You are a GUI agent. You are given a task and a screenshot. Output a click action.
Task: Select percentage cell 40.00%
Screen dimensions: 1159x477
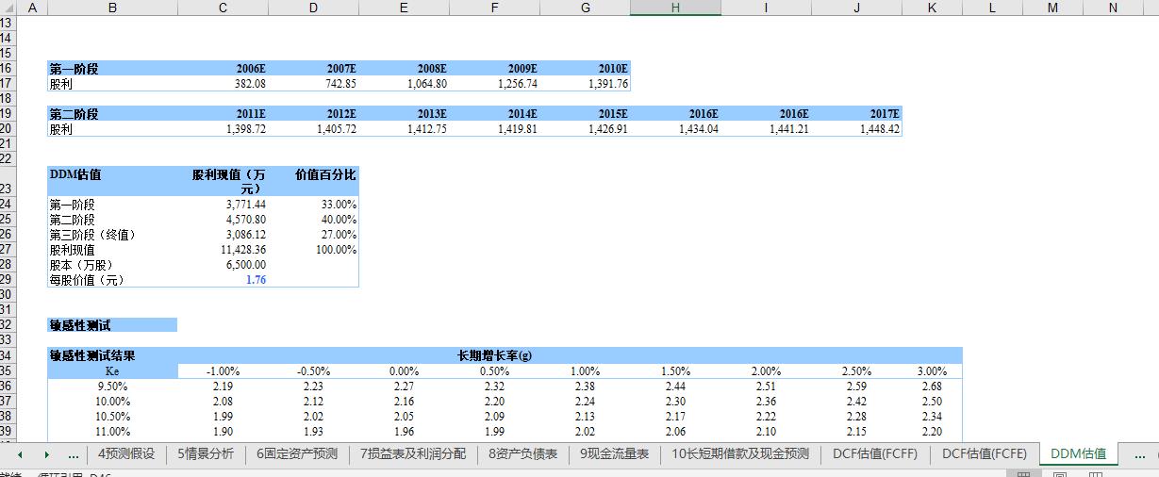(313, 219)
